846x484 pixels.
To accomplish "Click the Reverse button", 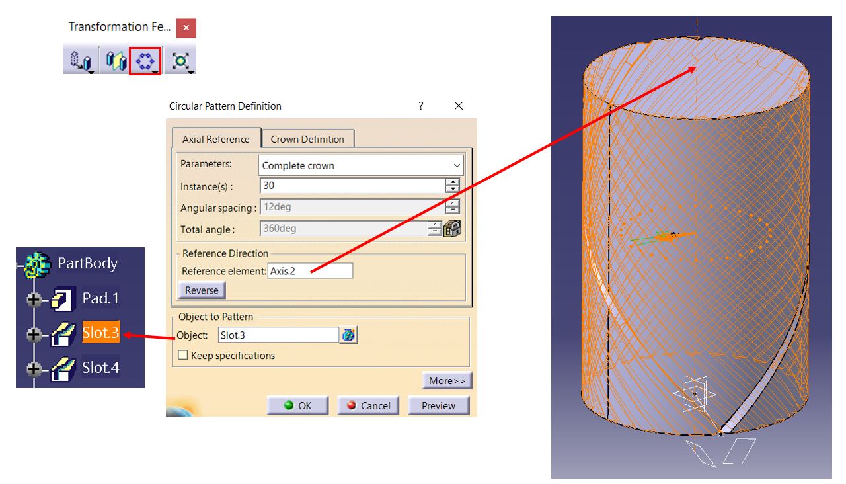I will [x=201, y=290].
